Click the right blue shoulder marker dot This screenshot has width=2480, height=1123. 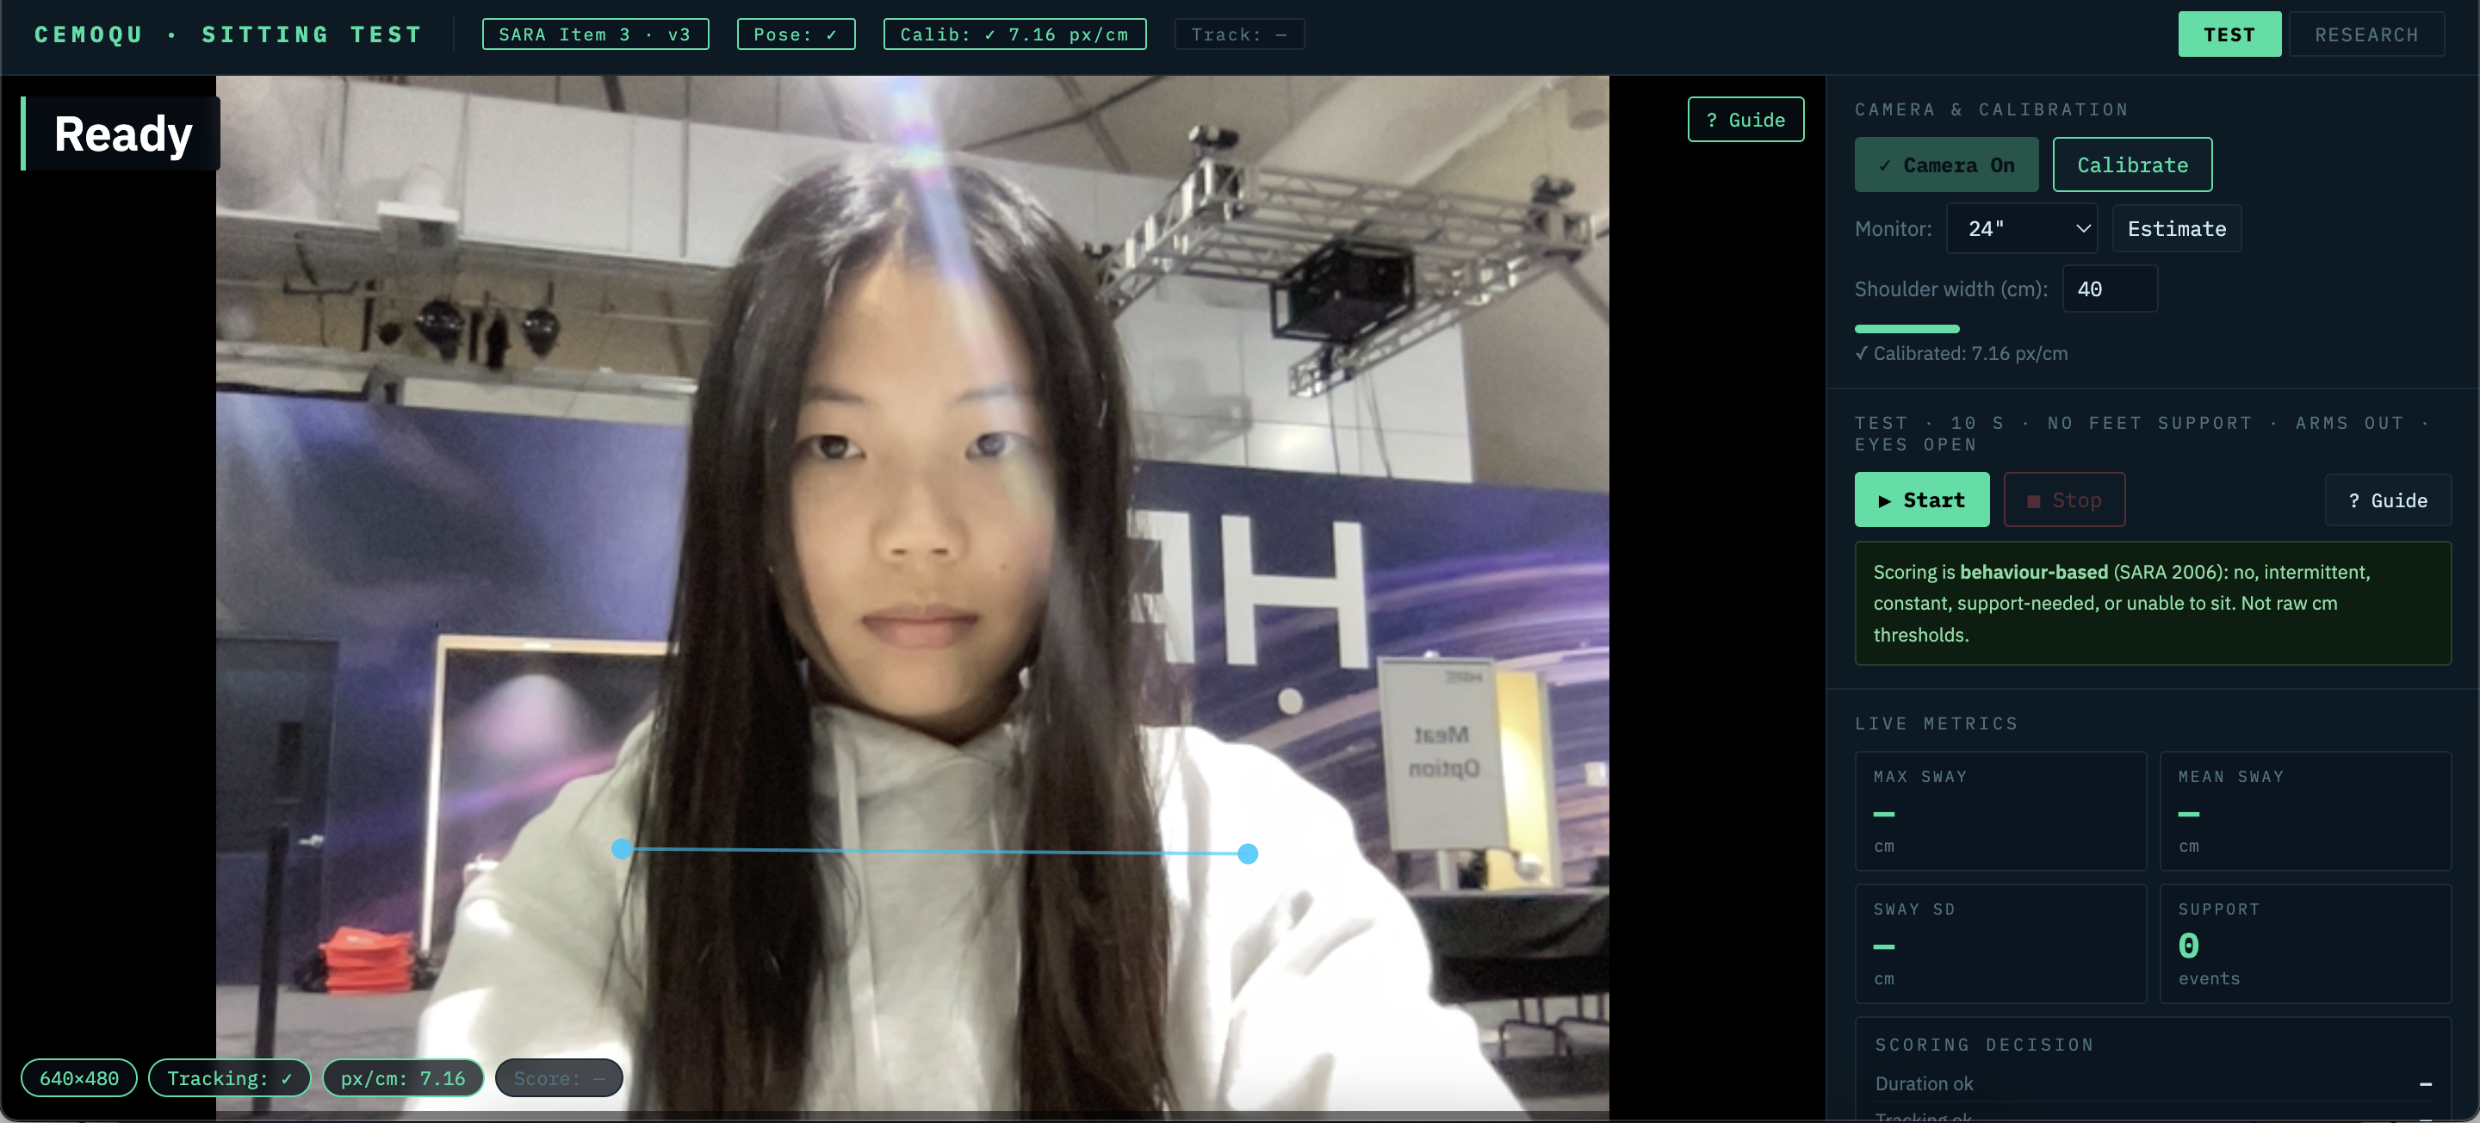1247,853
